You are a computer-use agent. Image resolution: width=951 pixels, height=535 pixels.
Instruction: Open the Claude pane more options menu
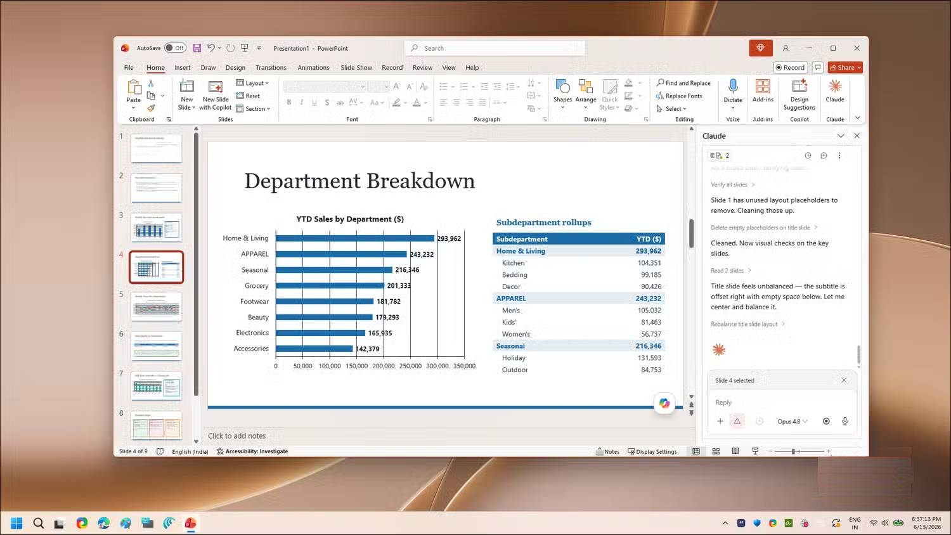click(839, 155)
